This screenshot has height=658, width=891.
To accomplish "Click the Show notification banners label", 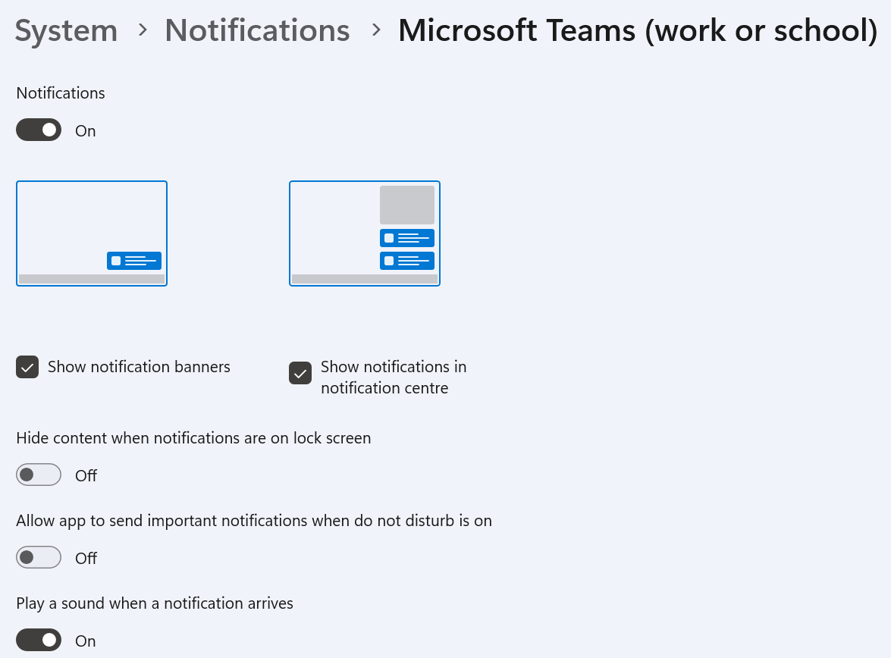I will tap(140, 367).
